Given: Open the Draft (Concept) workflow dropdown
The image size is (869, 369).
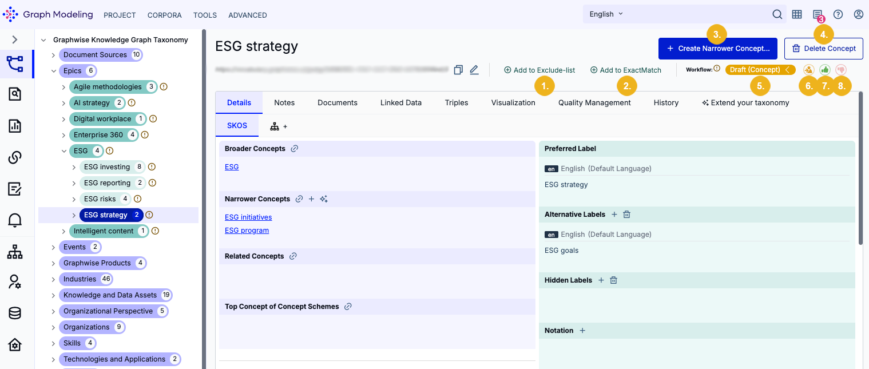Looking at the screenshot, I should pyautogui.click(x=760, y=70).
